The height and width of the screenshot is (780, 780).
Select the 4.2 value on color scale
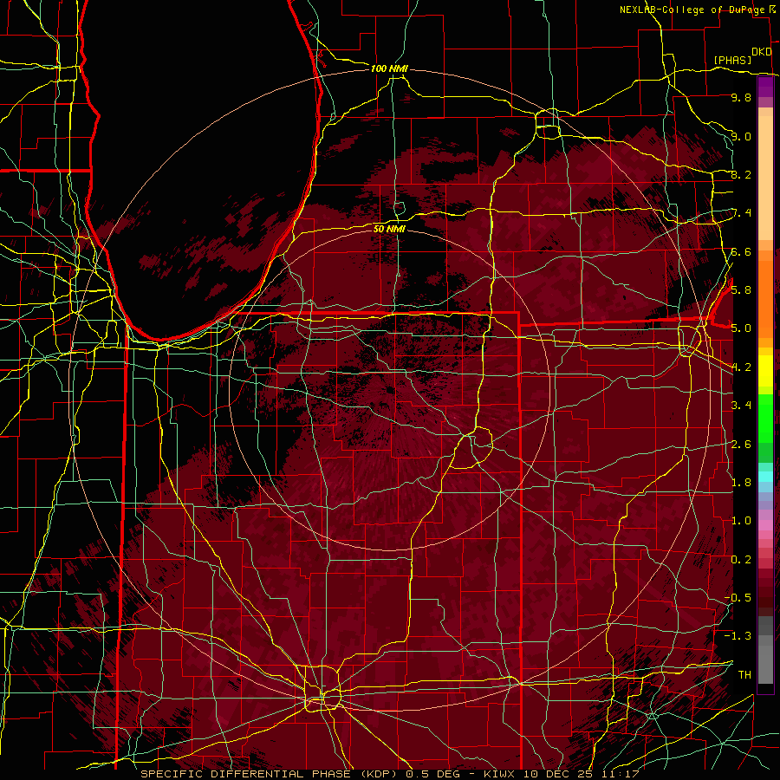[x=741, y=367]
